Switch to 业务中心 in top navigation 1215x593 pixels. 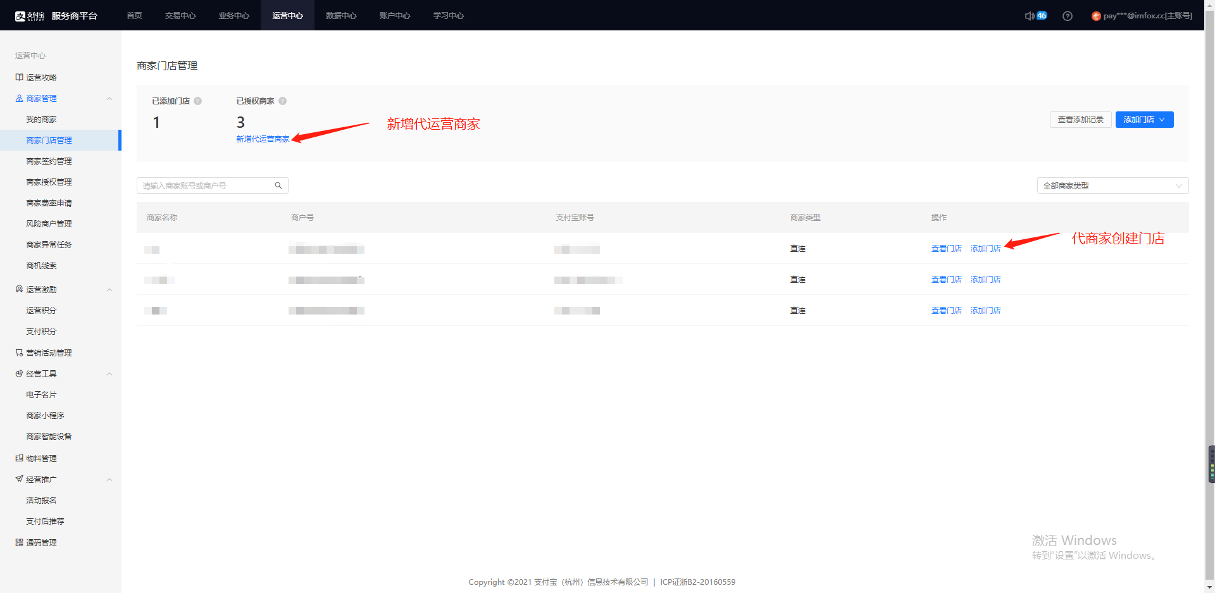[234, 15]
